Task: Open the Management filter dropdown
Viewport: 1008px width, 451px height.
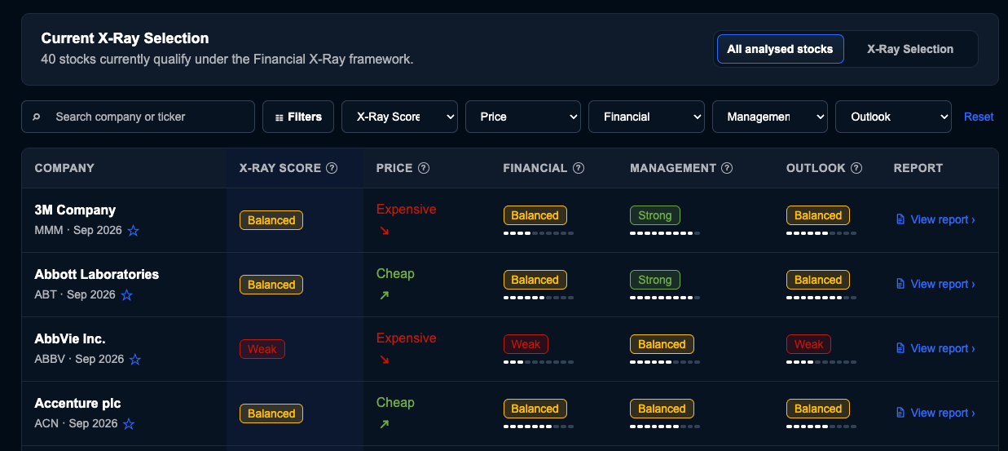Action: (x=769, y=117)
